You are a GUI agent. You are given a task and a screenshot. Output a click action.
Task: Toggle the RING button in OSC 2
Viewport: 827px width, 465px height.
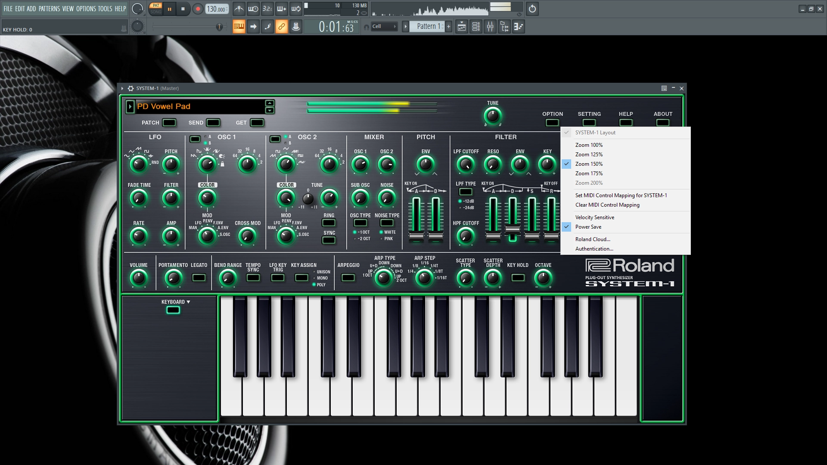pyautogui.click(x=329, y=223)
